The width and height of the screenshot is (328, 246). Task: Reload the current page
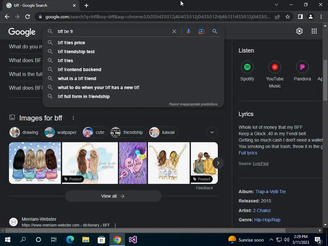[x=28, y=17]
